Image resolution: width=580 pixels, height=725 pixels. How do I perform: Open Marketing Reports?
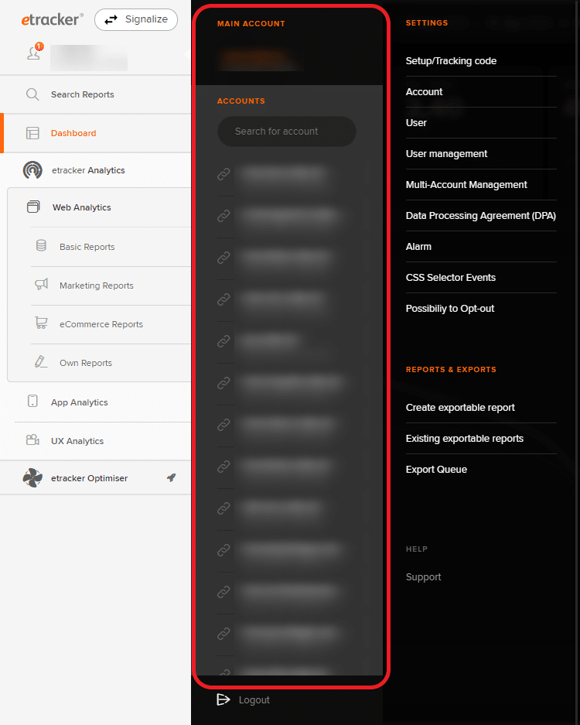pos(97,286)
